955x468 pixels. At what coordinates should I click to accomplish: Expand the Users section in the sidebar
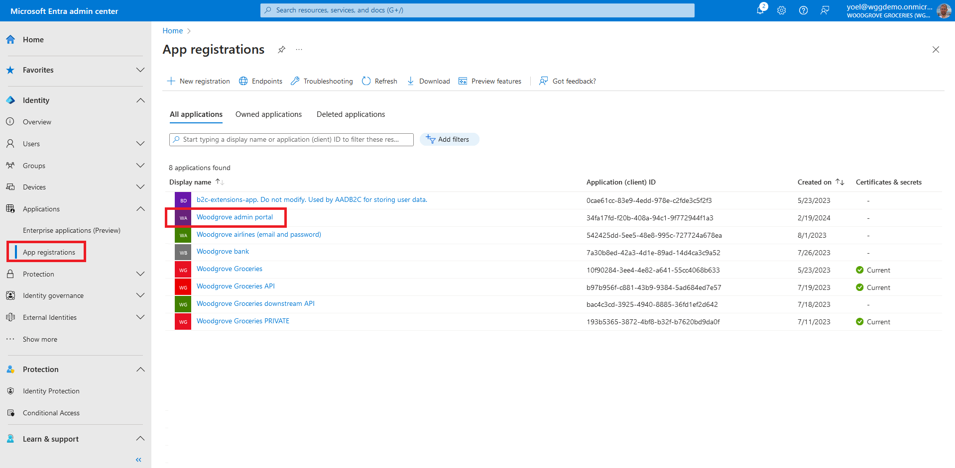click(140, 144)
